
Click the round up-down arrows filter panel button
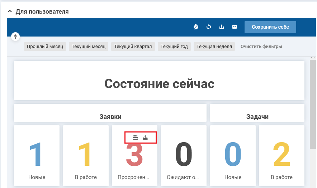[x=15, y=37]
